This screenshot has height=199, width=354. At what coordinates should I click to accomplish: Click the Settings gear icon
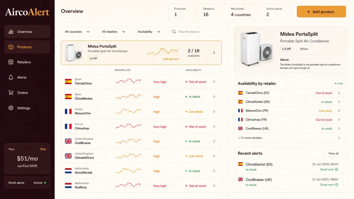click(x=11, y=108)
